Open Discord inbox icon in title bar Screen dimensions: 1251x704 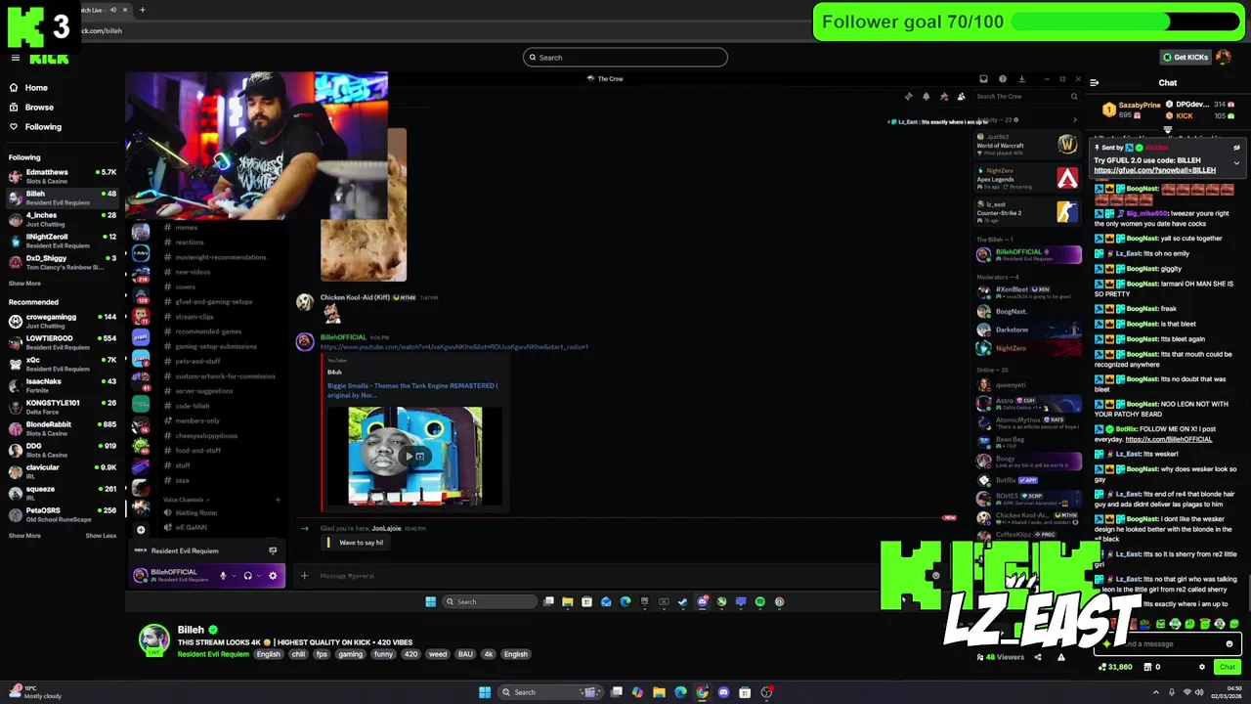tap(983, 79)
